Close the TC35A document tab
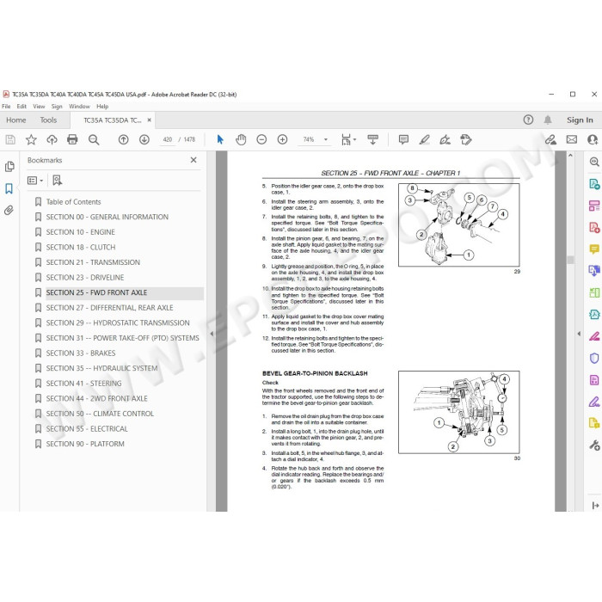 pos(150,120)
